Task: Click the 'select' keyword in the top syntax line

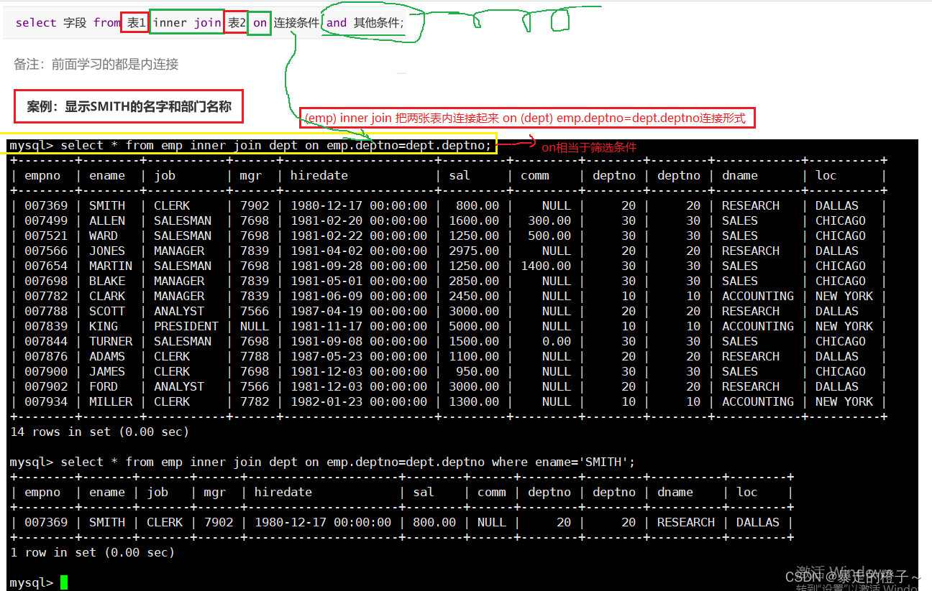Action: click(36, 23)
